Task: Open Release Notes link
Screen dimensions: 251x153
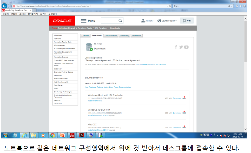Action: [103, 87]
